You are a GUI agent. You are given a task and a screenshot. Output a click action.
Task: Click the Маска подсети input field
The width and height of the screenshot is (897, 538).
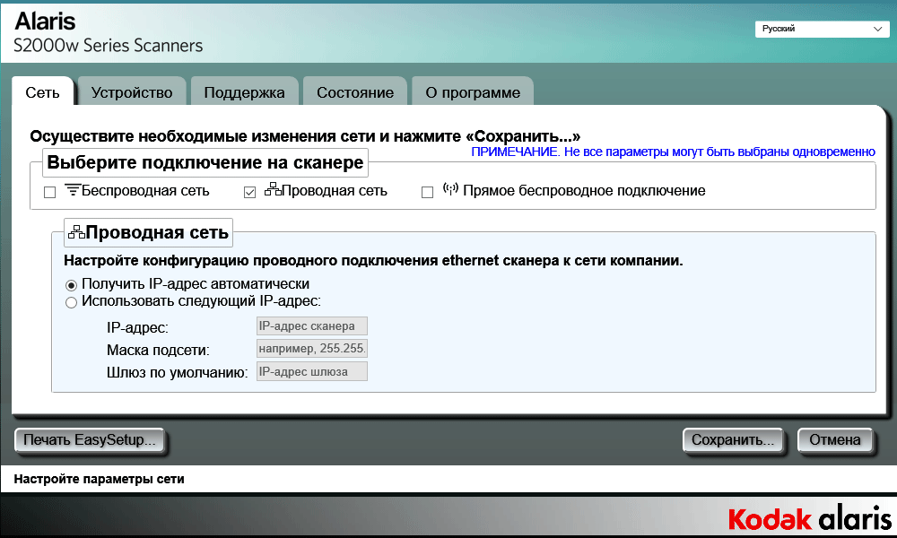(312, 348)
